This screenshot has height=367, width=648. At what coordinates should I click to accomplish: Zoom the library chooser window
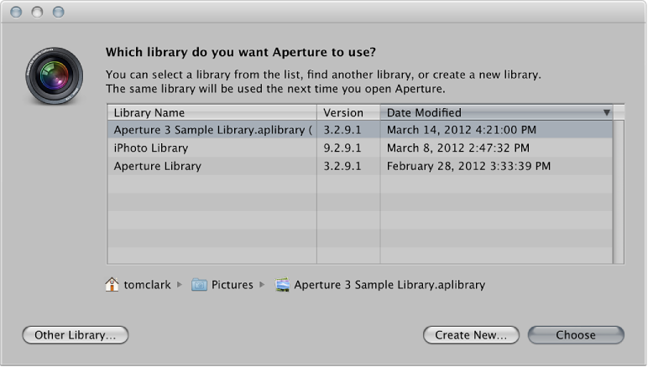tap(58, 12)
